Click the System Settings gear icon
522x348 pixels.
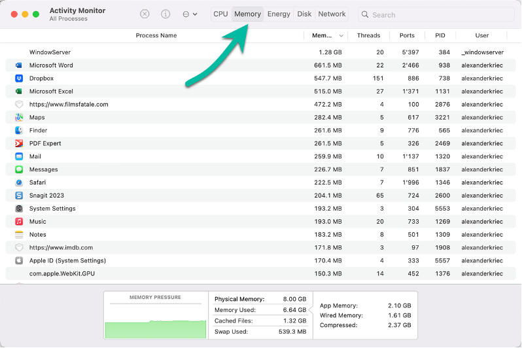tap(19, 209)
